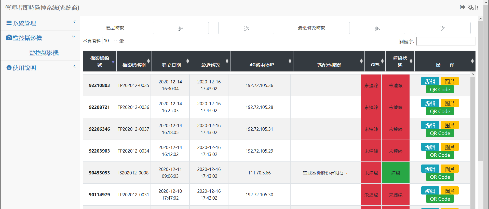Screen dimensions: 489x209
Task: Focus the 關鍵字 keyword search box
Action: pyautogui.click(x=446, y=41)
